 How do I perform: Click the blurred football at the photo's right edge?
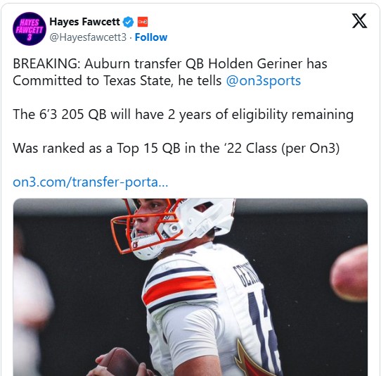tap(349, 274)
